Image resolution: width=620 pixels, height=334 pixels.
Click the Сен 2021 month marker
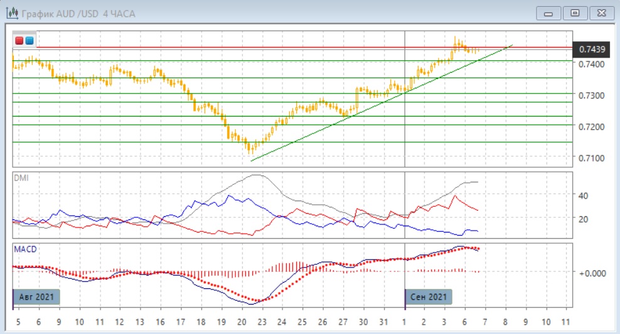click(429, 297)
